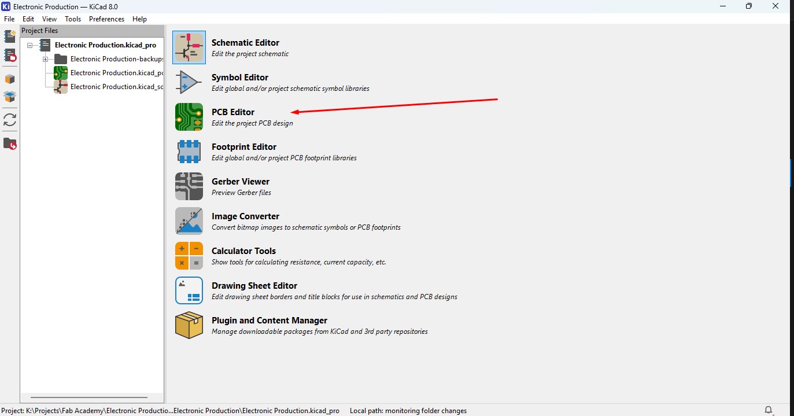Click the .kicad_sch file icon in tree

click(x=61, y=87)
